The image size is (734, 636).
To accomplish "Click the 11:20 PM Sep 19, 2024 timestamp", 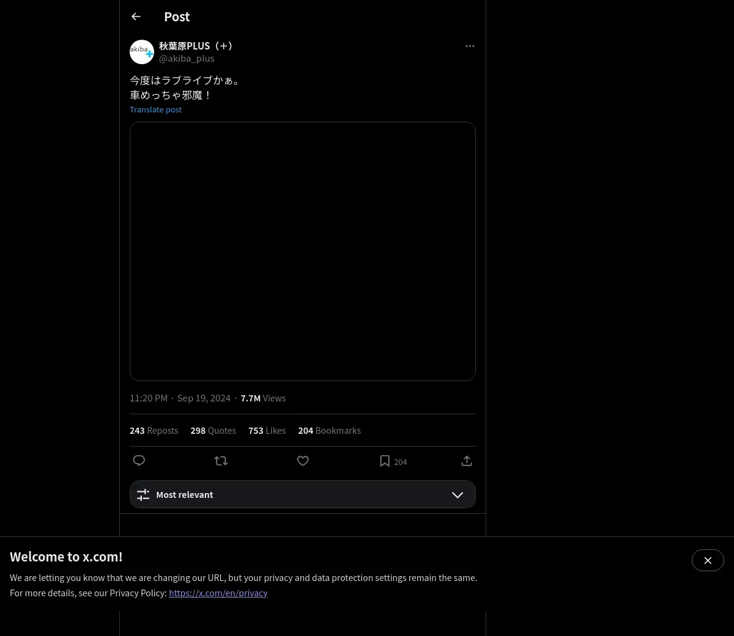I will coord(180,398).
